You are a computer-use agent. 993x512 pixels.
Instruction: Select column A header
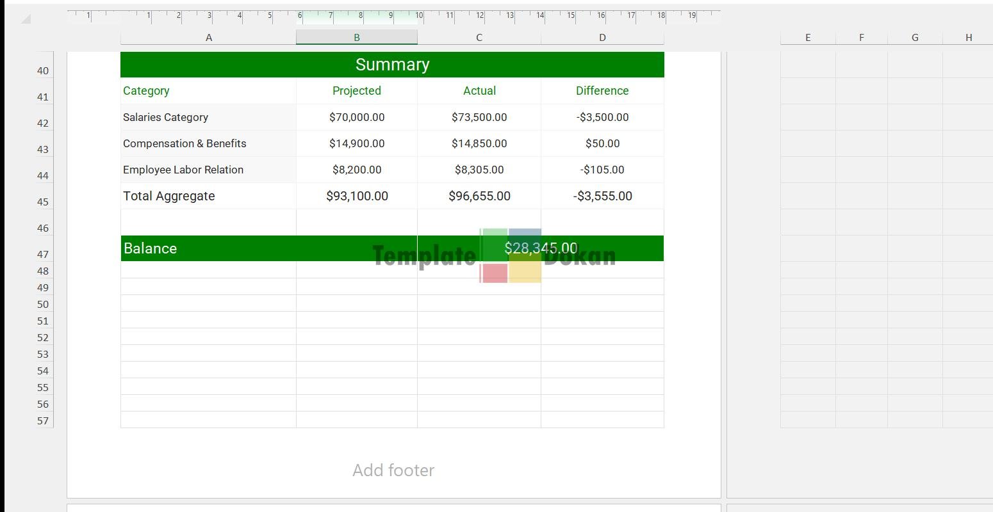pyautogui.click(x=208, y=38)
